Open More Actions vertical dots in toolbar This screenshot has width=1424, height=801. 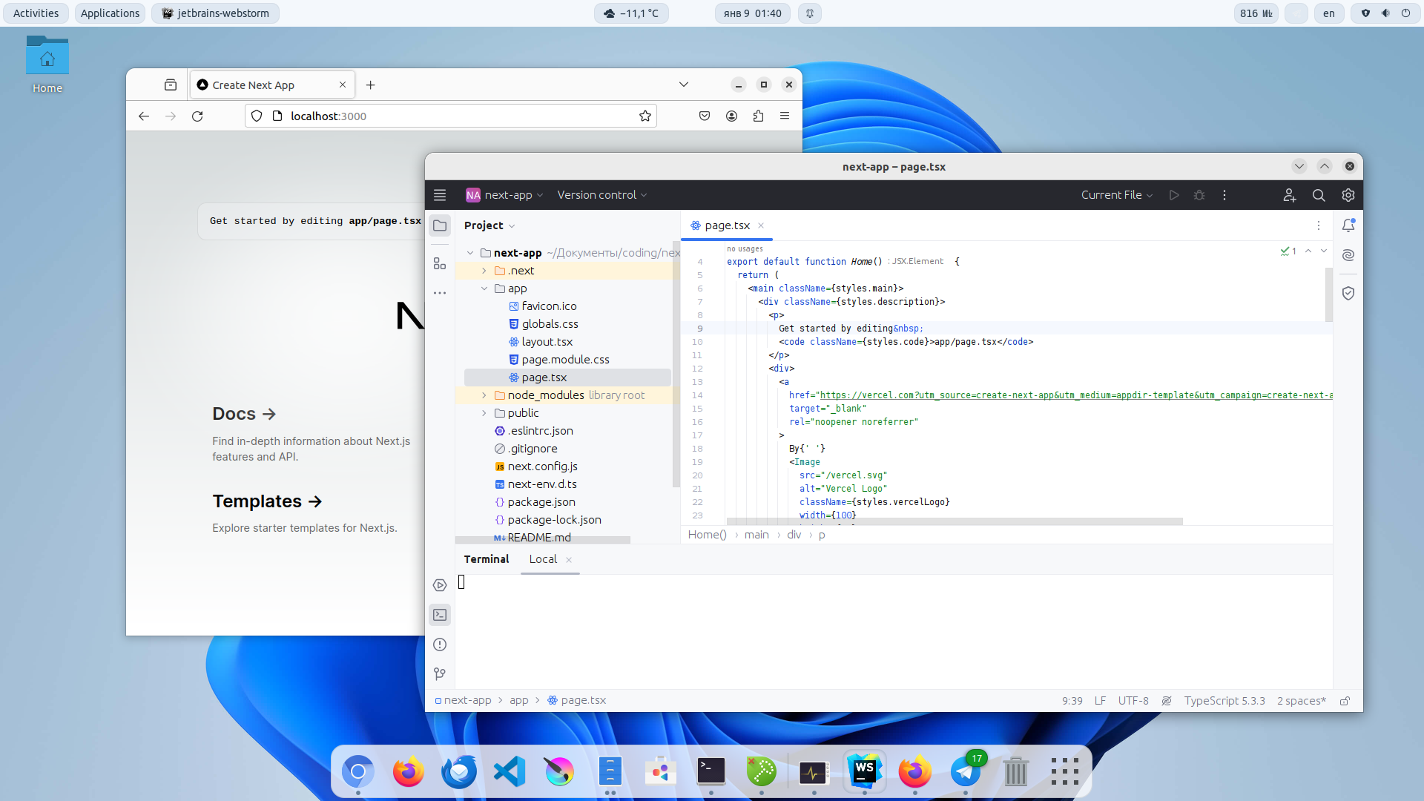1224,195
